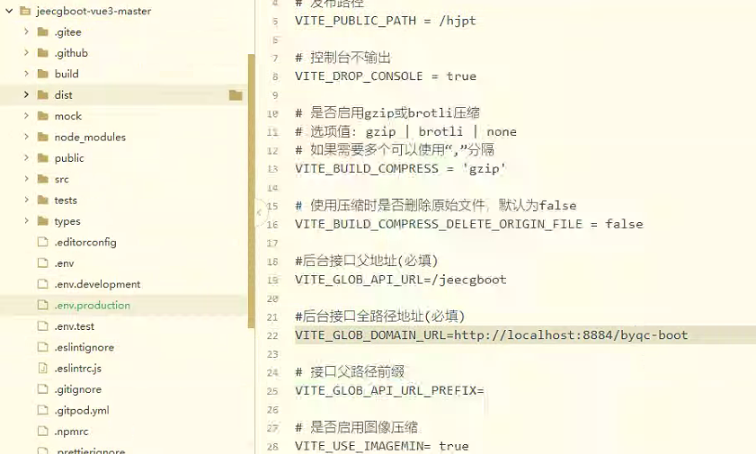Screen dimensions: 756x454
Task: Place cursor on VITE_PUBLIC_PATH = /hjpt line
Action: [386, 21]
